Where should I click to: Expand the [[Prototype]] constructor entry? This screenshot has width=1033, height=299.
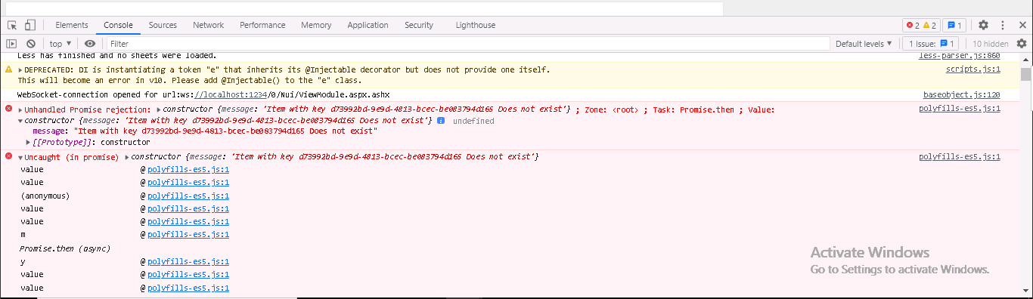coord(28,143)
